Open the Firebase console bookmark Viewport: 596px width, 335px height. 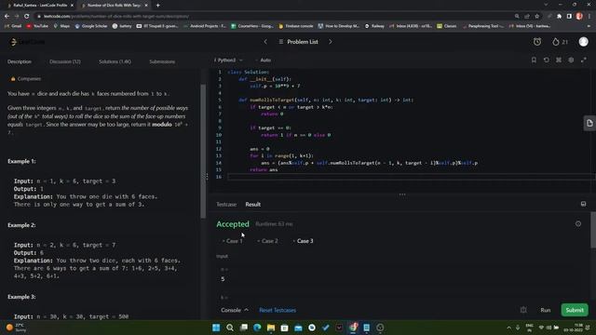296,26
